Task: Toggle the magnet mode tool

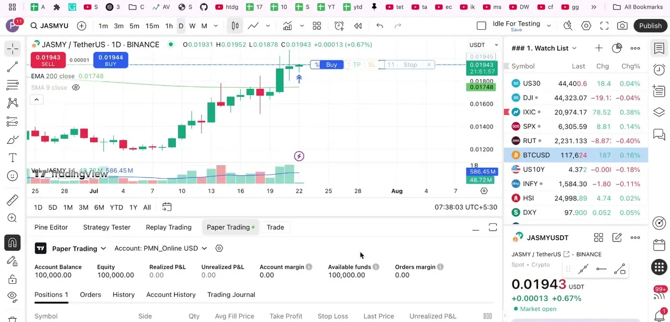Action: (13, 243)
